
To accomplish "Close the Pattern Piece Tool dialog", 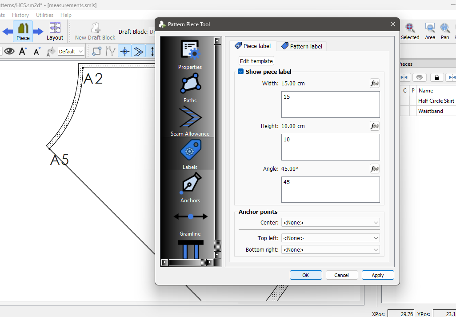I will point(392,24).
